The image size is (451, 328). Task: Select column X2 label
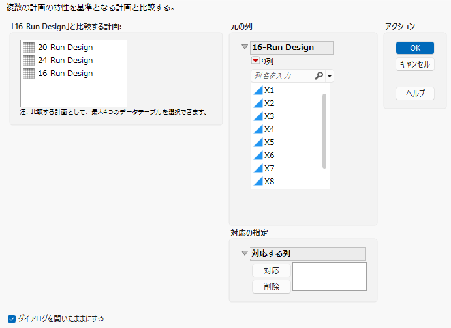(x=269, y=103)
